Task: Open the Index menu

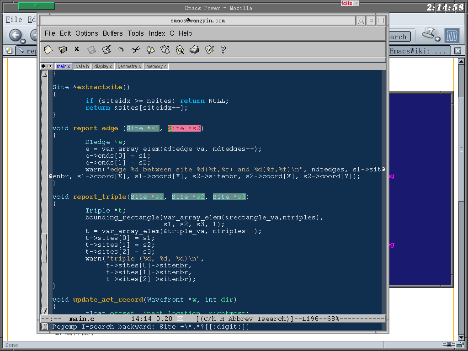Action: click(x=157, y=33)
